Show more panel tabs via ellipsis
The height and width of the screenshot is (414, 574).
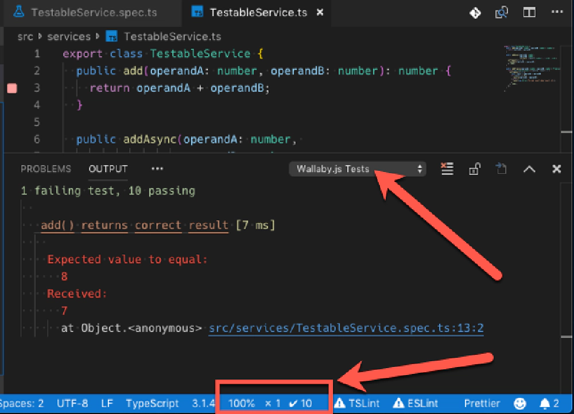click(x=157, y=169)
